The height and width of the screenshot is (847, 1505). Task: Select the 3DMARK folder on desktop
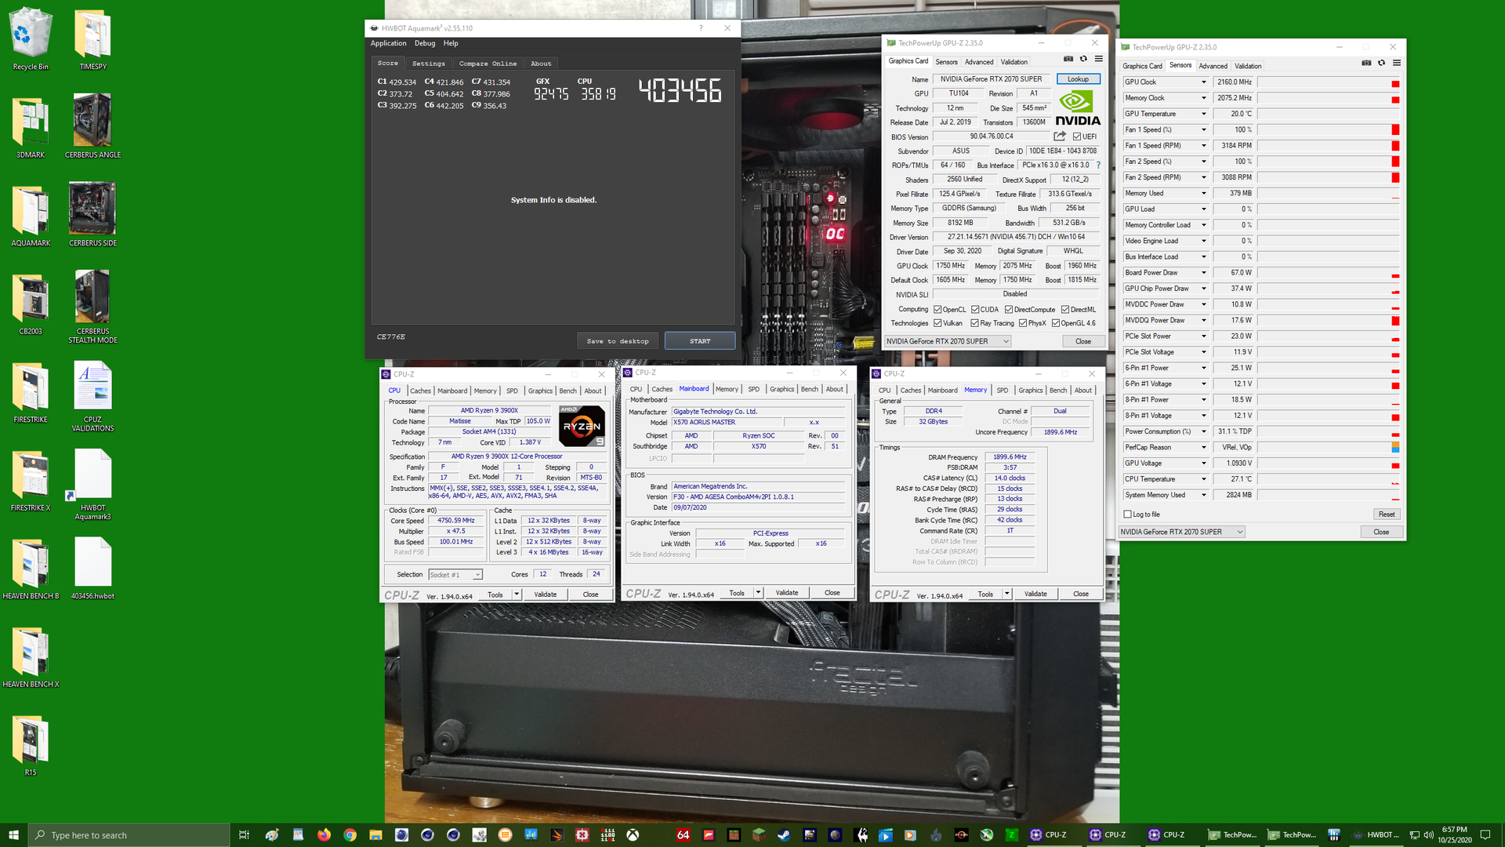[x=31, y=127]
